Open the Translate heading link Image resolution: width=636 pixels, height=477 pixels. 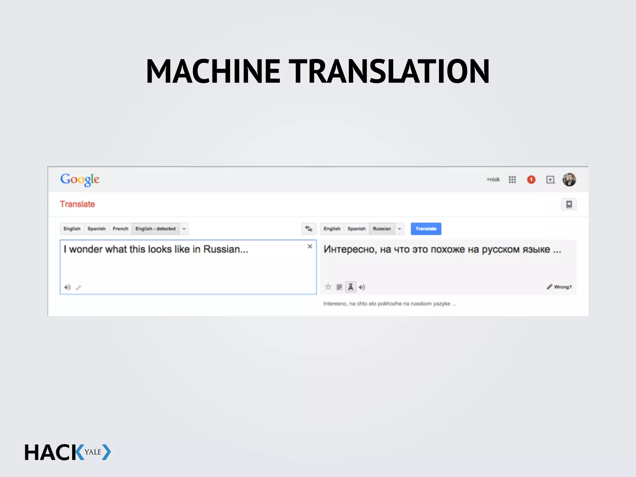coord(77,204)
